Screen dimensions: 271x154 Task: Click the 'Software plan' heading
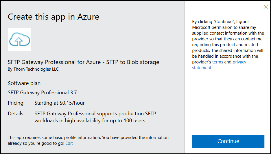coord(24,83)
